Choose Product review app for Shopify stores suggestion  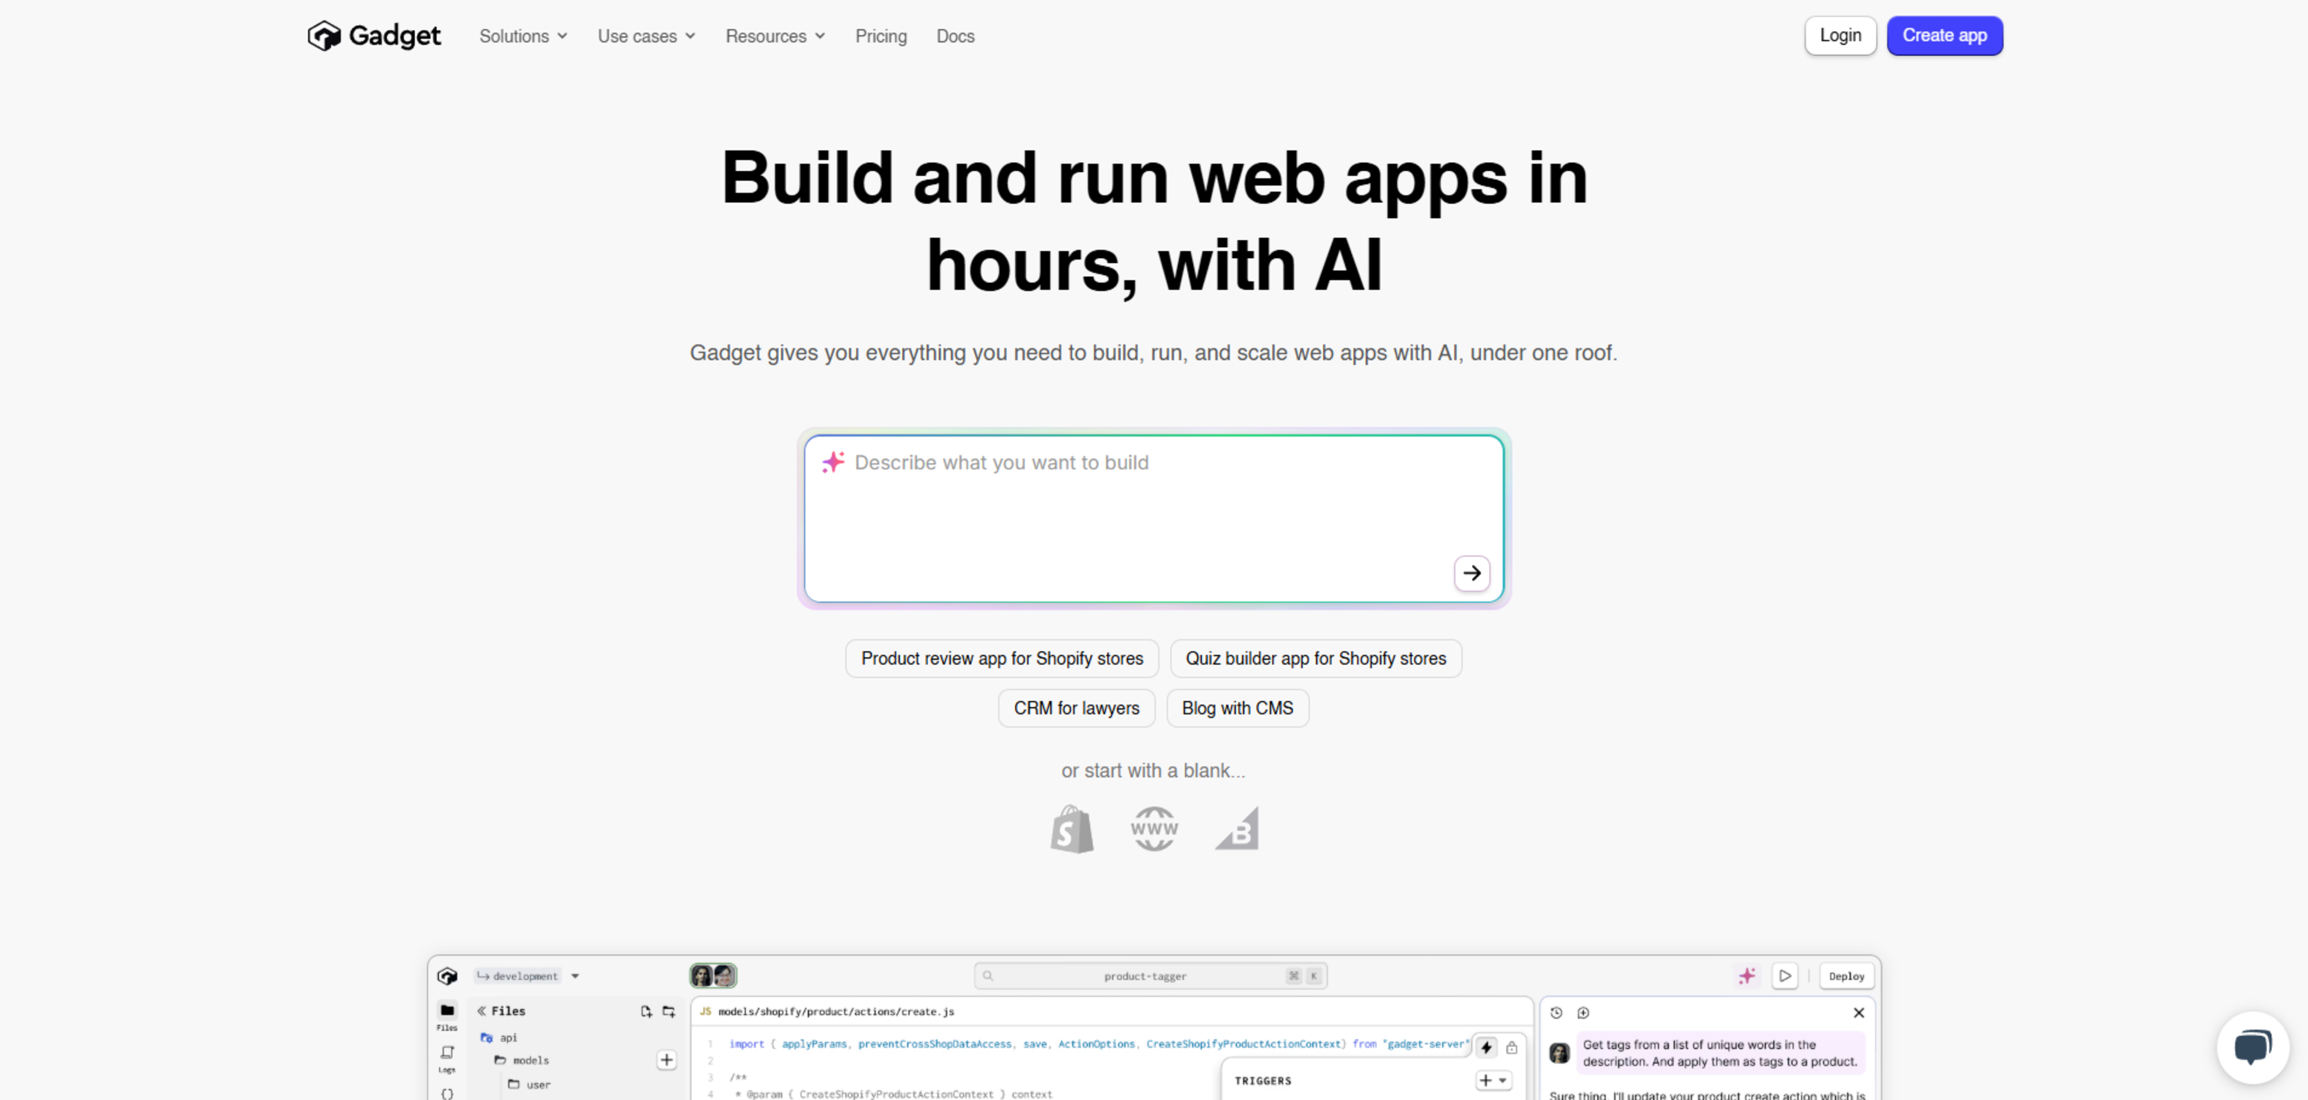point(1002,658)
